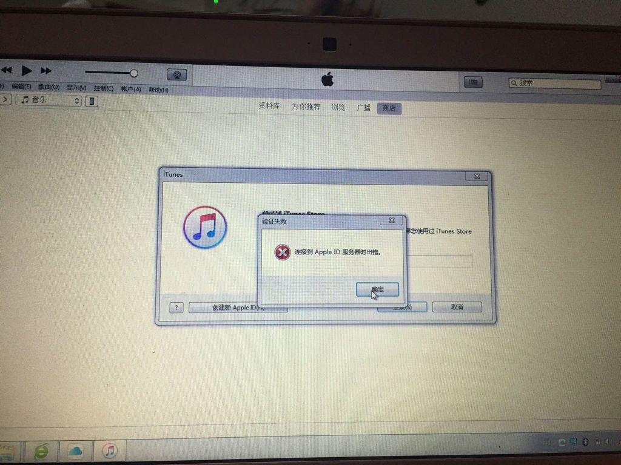
Task: Click the play button
Action: 27,71
